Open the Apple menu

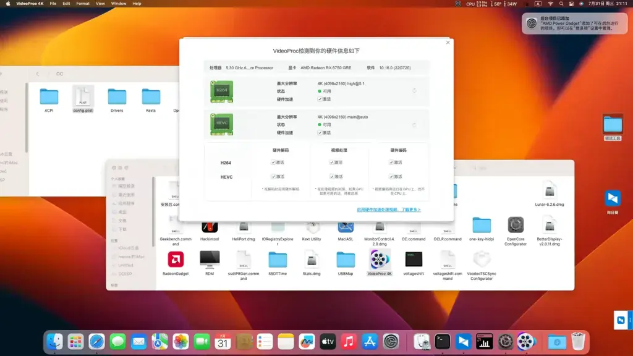tap(7, 4)
